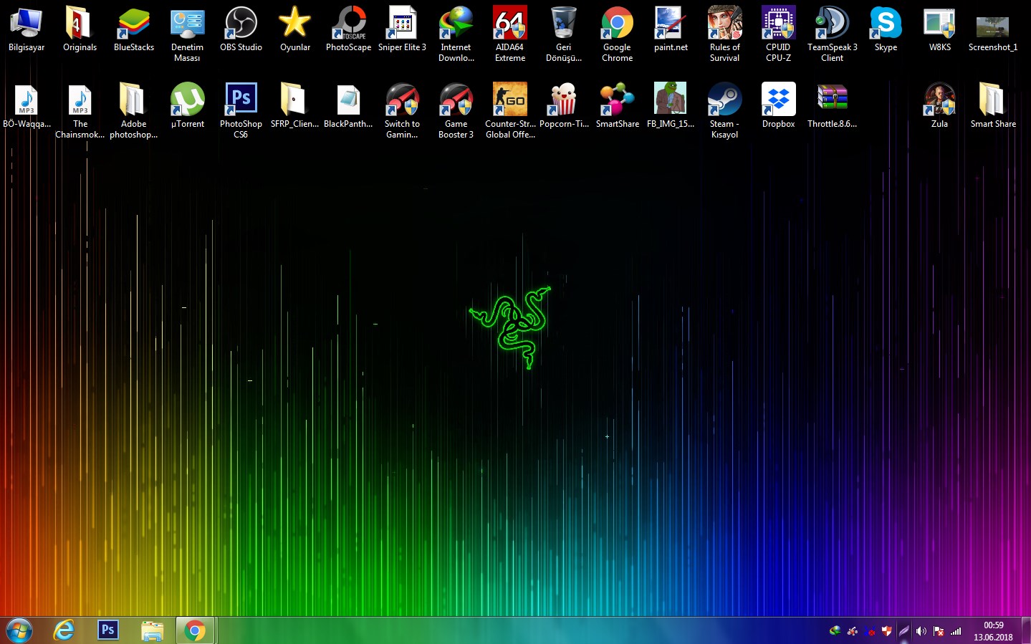Open the shield security tray icon
This screenshot has width=1031, height=644.
tap(887, 631)
